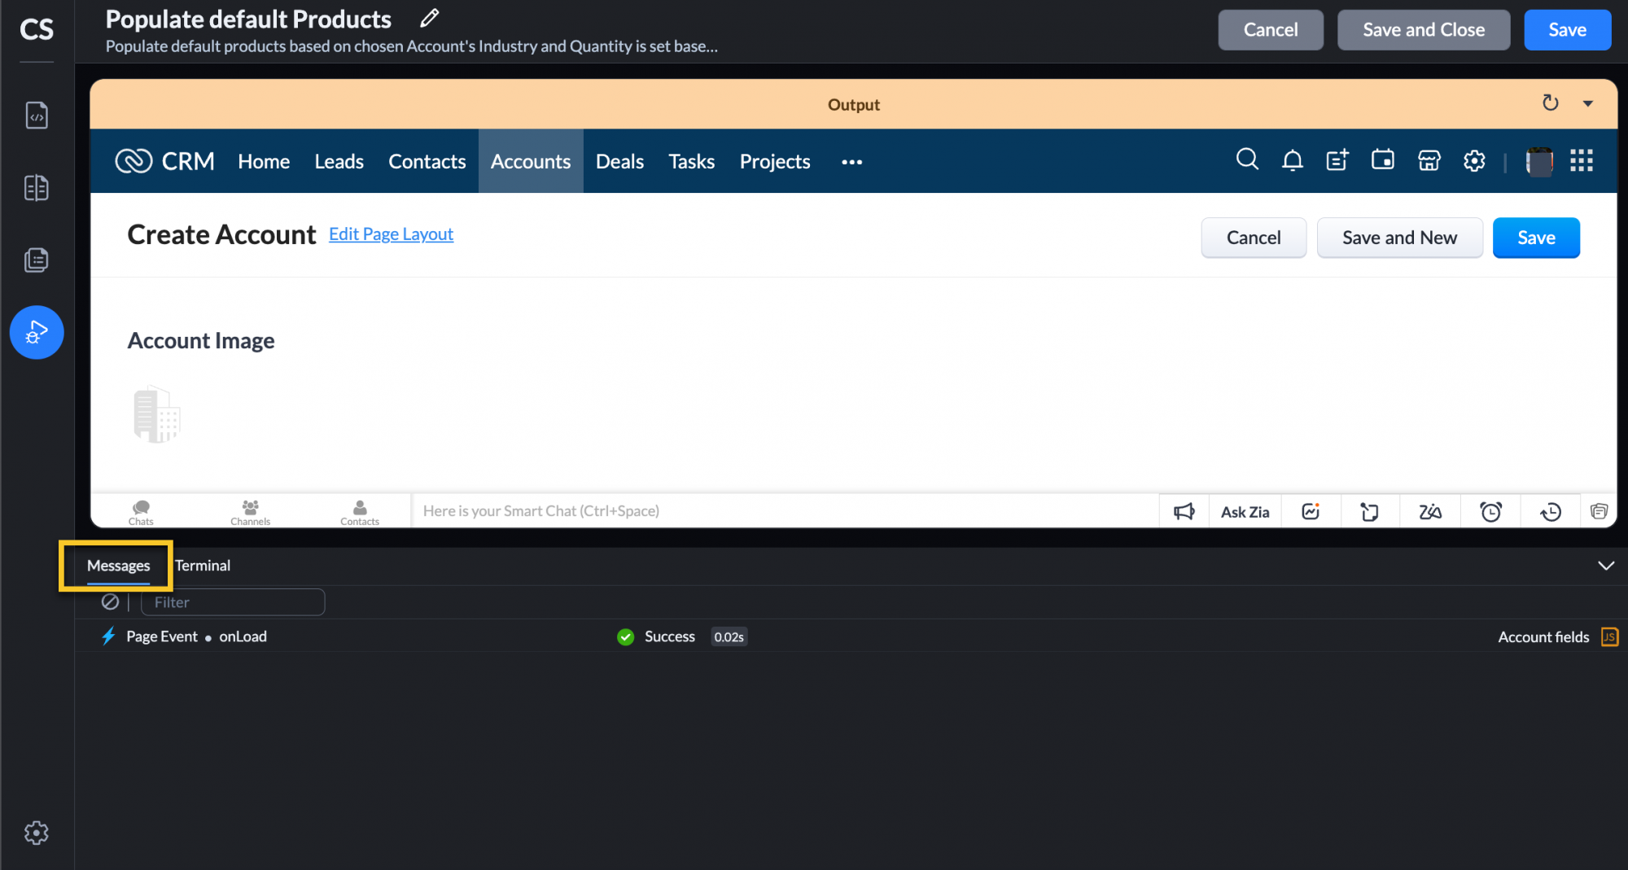The width and height of the screenshot is (1628, 870).
Task: Collapse the messages panel chevron
Action: [x=1605, y=566]
